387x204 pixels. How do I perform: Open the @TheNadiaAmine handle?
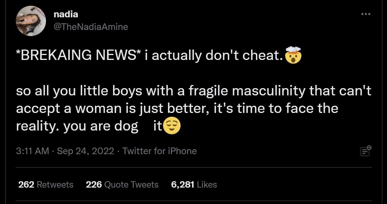(x=91, y=27)
